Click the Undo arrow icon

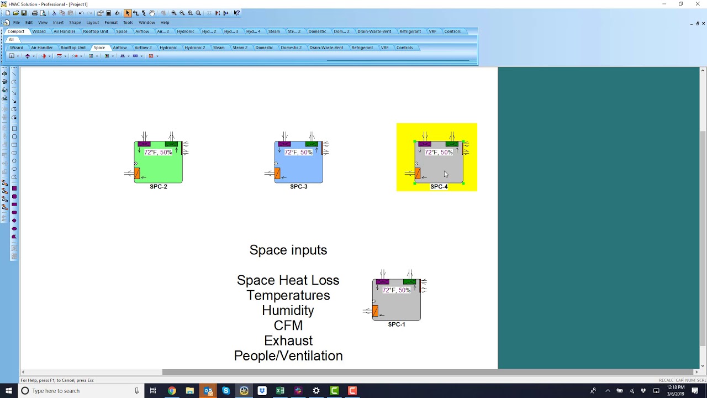(81, 13)
